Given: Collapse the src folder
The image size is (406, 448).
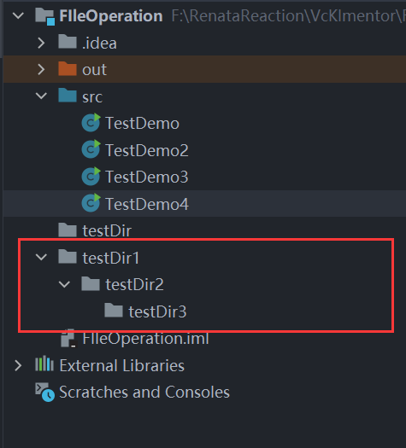Looking at the screenshot, I should 41,96.
